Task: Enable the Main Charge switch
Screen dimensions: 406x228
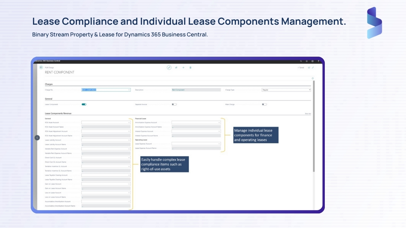Action: 264,104
